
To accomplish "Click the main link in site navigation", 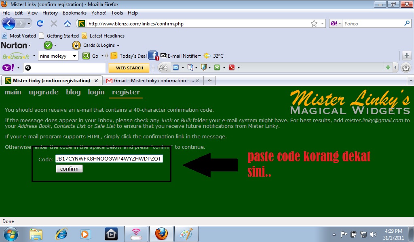I will point(13,92).
